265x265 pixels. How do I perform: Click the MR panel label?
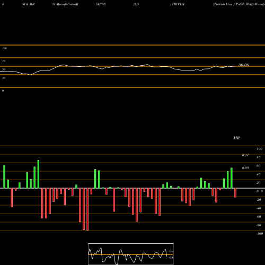point(236,138)
